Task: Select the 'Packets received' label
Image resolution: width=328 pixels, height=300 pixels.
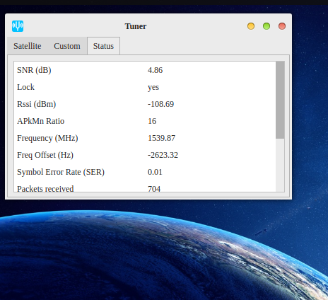Action: [45, 189]
